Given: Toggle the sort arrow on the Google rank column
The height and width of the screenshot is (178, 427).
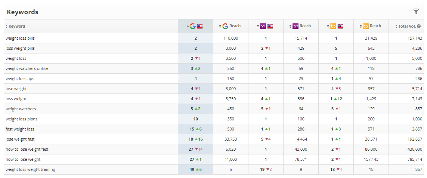Looking at the screenshot, I should click(188, 26).
